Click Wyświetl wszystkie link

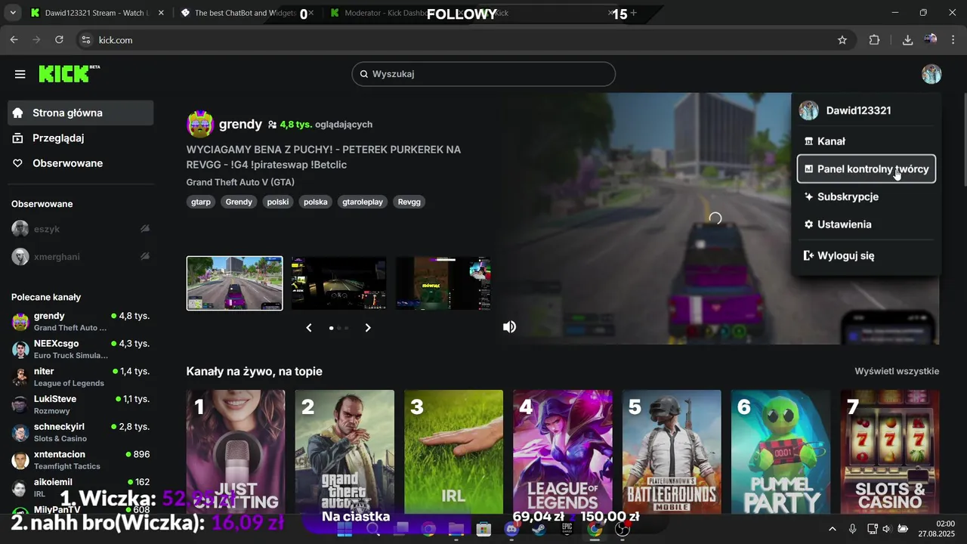(x=897, y=371)
